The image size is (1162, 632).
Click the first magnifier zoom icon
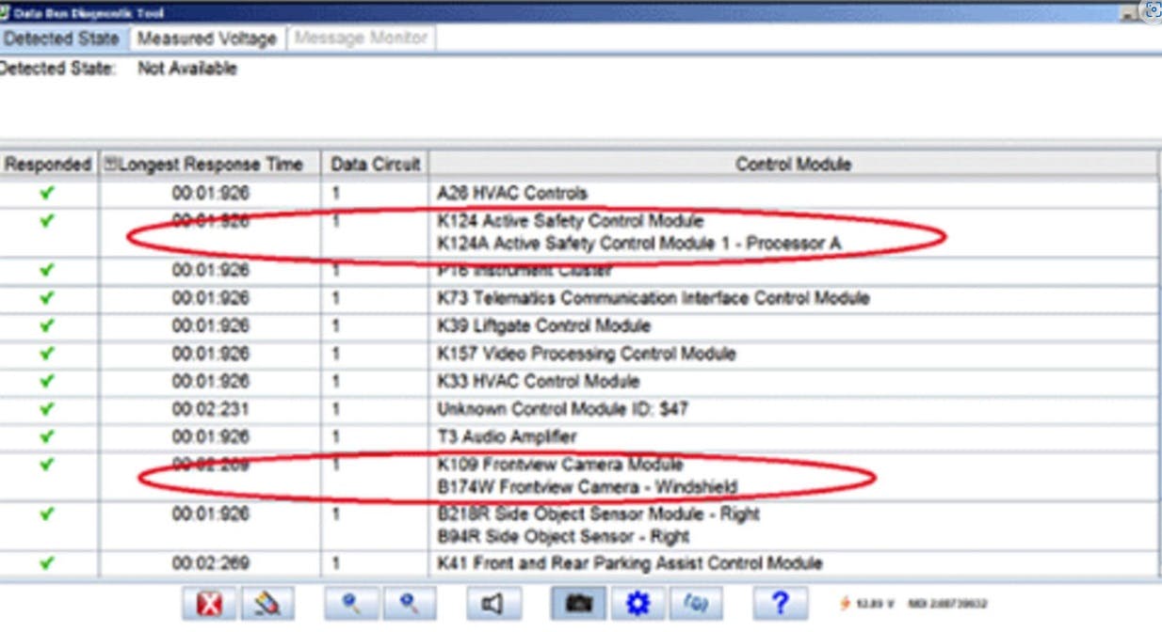(x=351, y=604)
